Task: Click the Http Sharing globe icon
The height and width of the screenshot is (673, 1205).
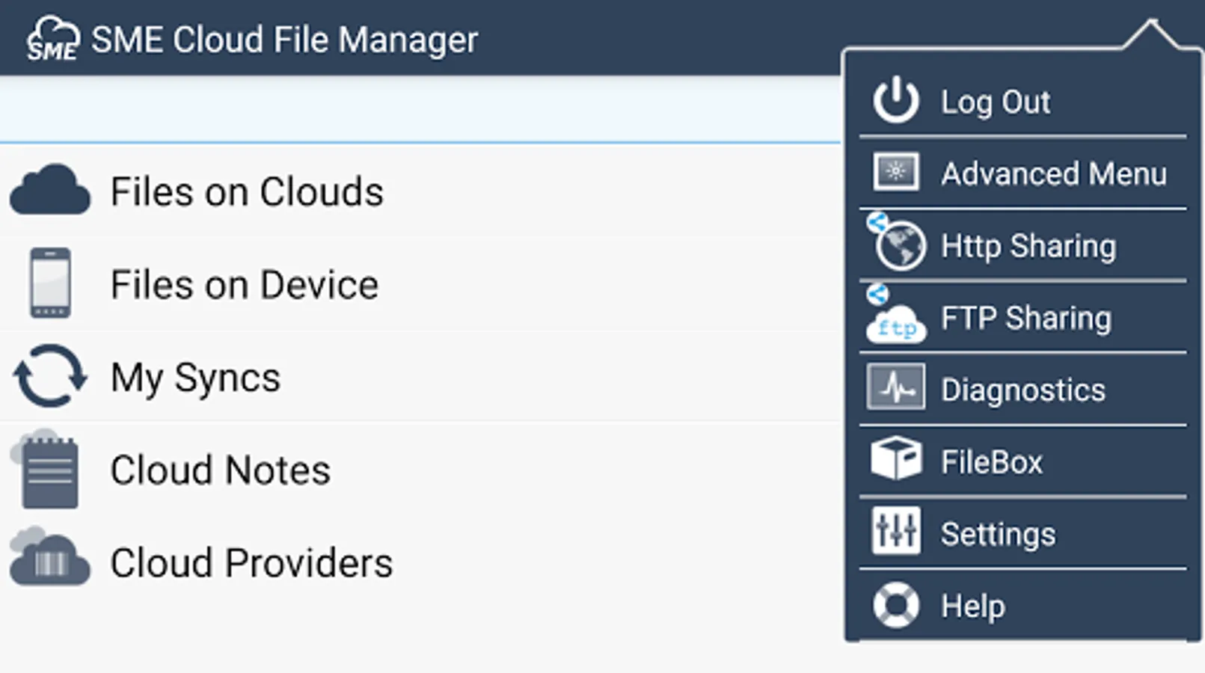Action: tap(898, 245)
